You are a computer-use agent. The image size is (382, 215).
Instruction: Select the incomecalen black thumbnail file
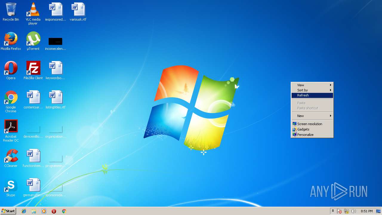point(56,43)
